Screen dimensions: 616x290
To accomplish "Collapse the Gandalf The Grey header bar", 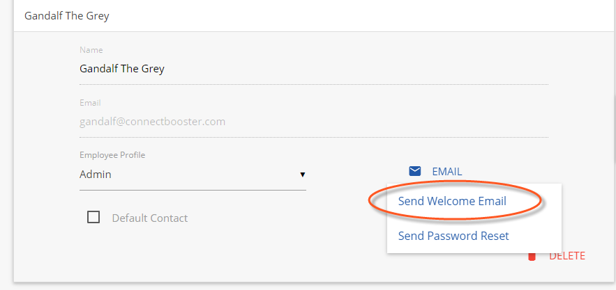I will [x=315, y=16].
